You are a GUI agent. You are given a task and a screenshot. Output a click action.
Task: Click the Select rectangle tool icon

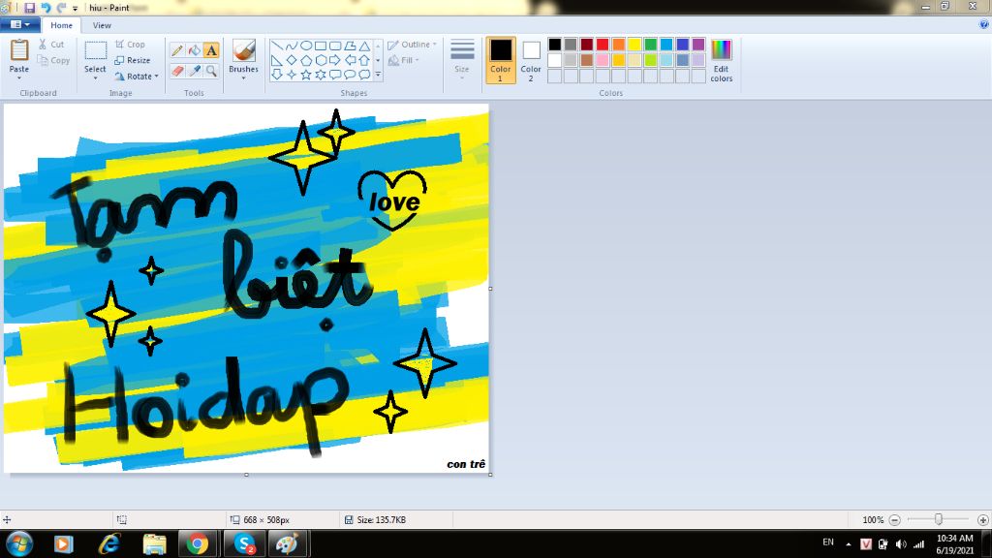pos(96,50)
